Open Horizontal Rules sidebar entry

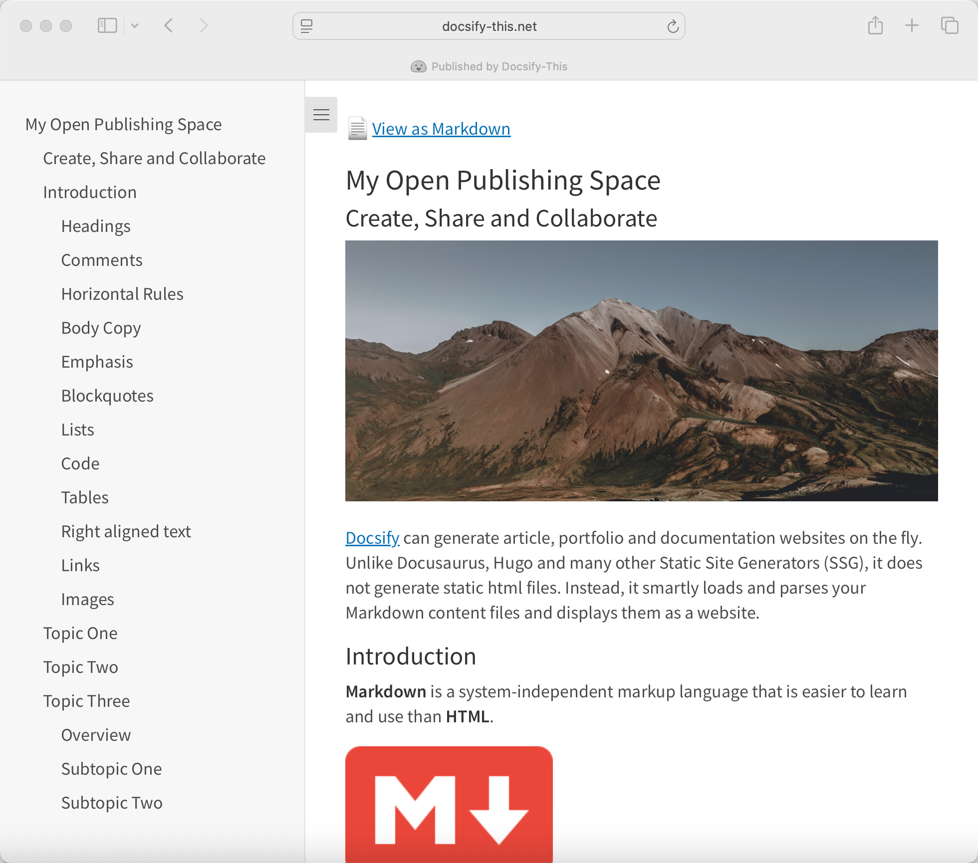point(122,294)
